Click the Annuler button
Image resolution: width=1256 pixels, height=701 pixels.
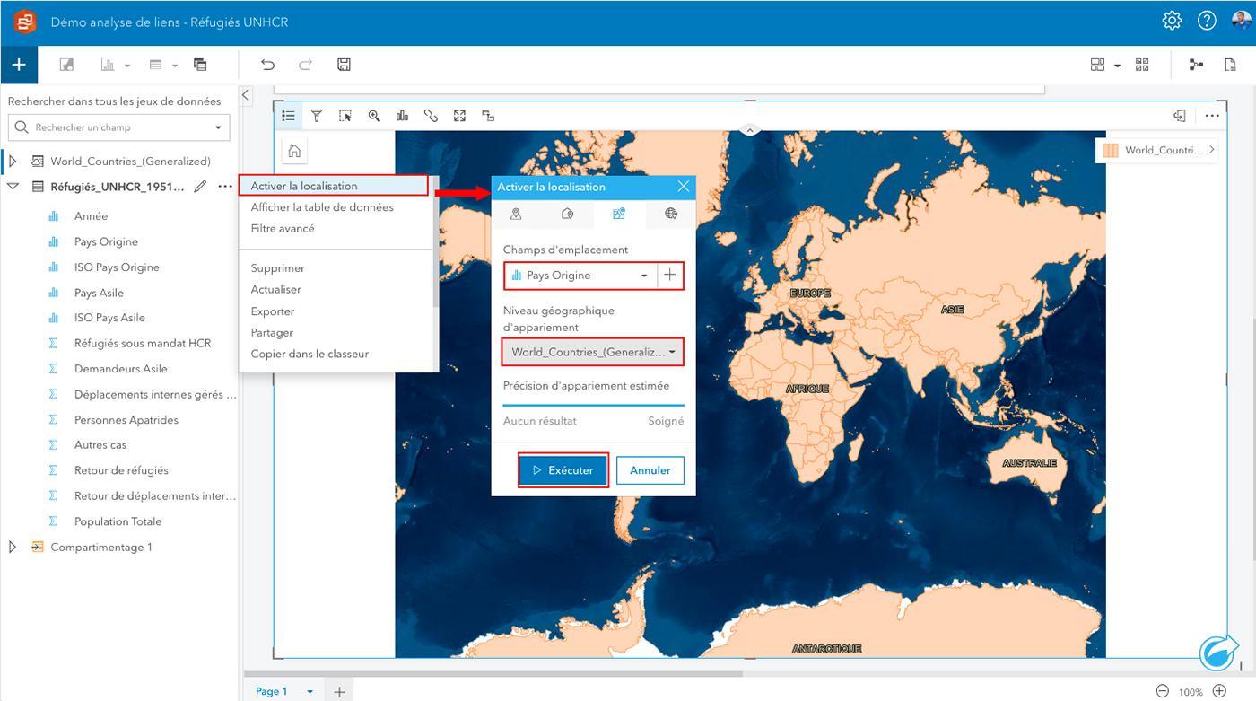click(x=650, y=470)
